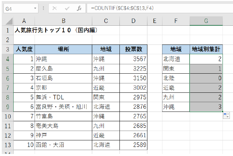Expand the Name Box dropdown arrow
233x156 pixels.
pyautogui.click(x=35, y=8)
